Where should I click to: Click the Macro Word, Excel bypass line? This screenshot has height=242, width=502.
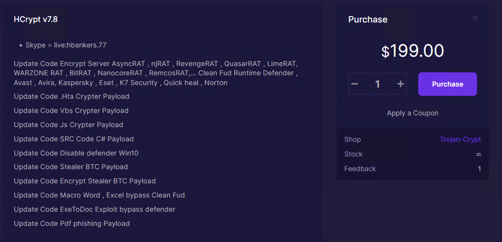[99, 195]
